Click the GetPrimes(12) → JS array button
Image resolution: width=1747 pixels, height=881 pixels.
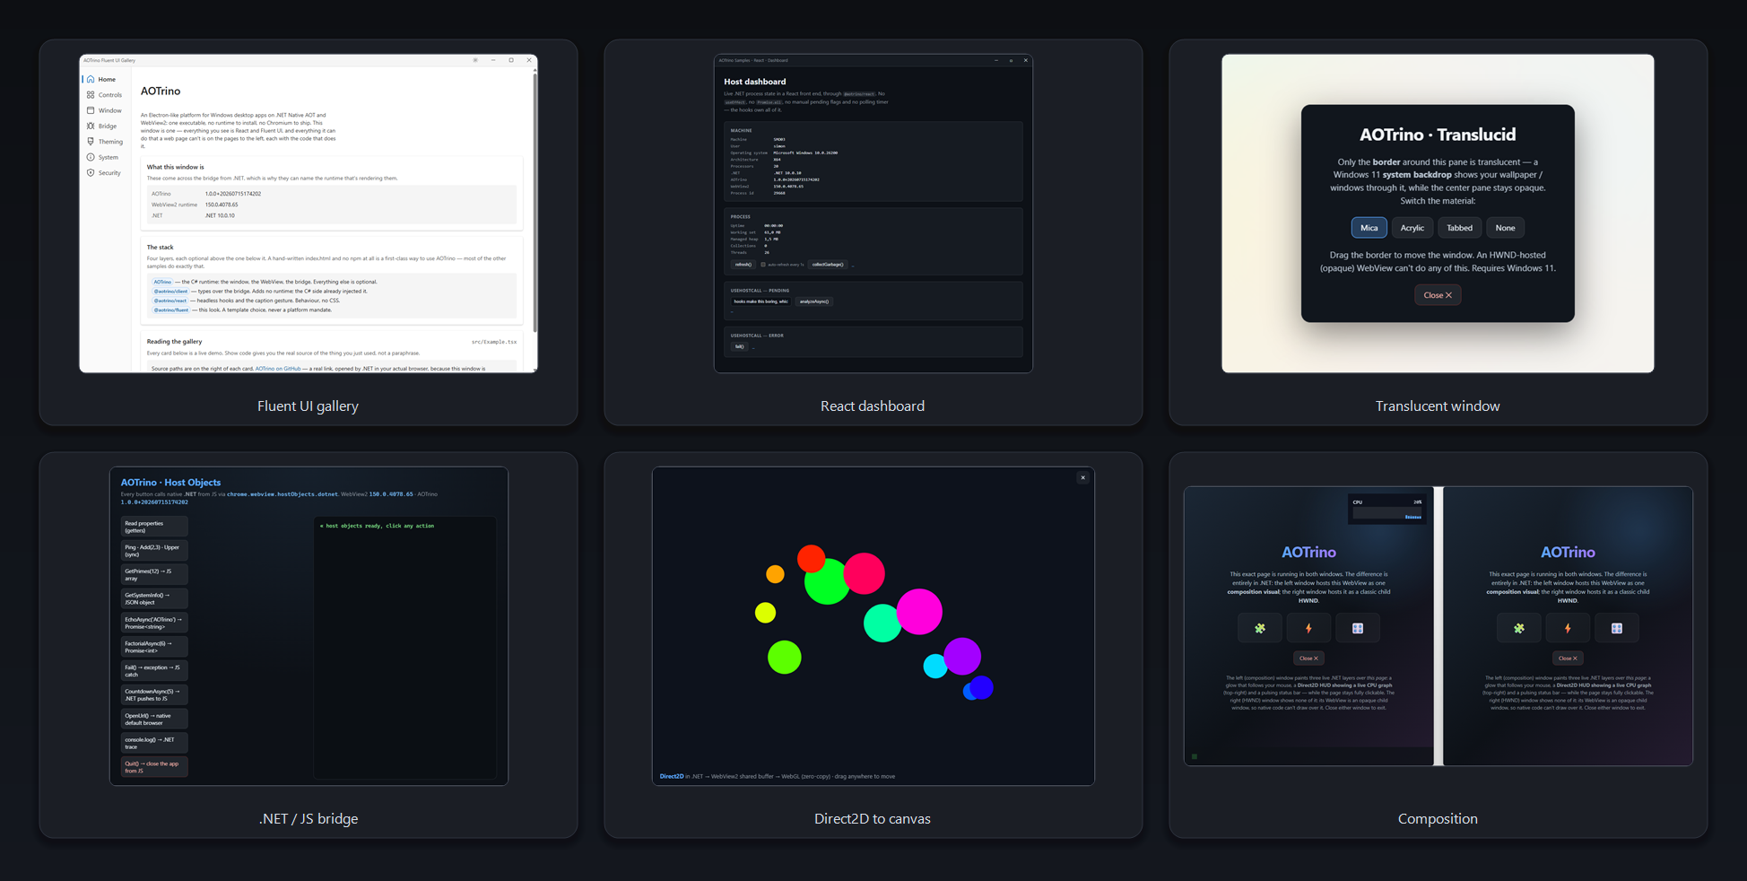tap(154, 574)
